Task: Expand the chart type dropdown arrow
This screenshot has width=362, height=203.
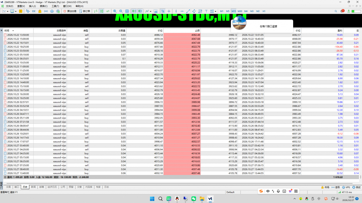Action: point(8,11)
